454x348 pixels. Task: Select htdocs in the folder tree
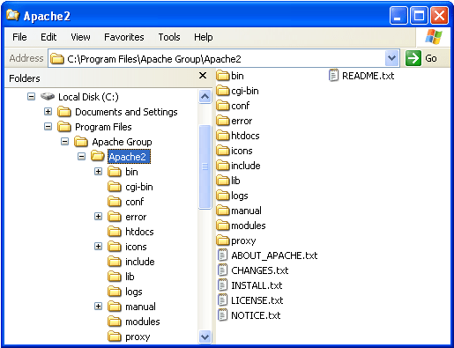(139, 232)
